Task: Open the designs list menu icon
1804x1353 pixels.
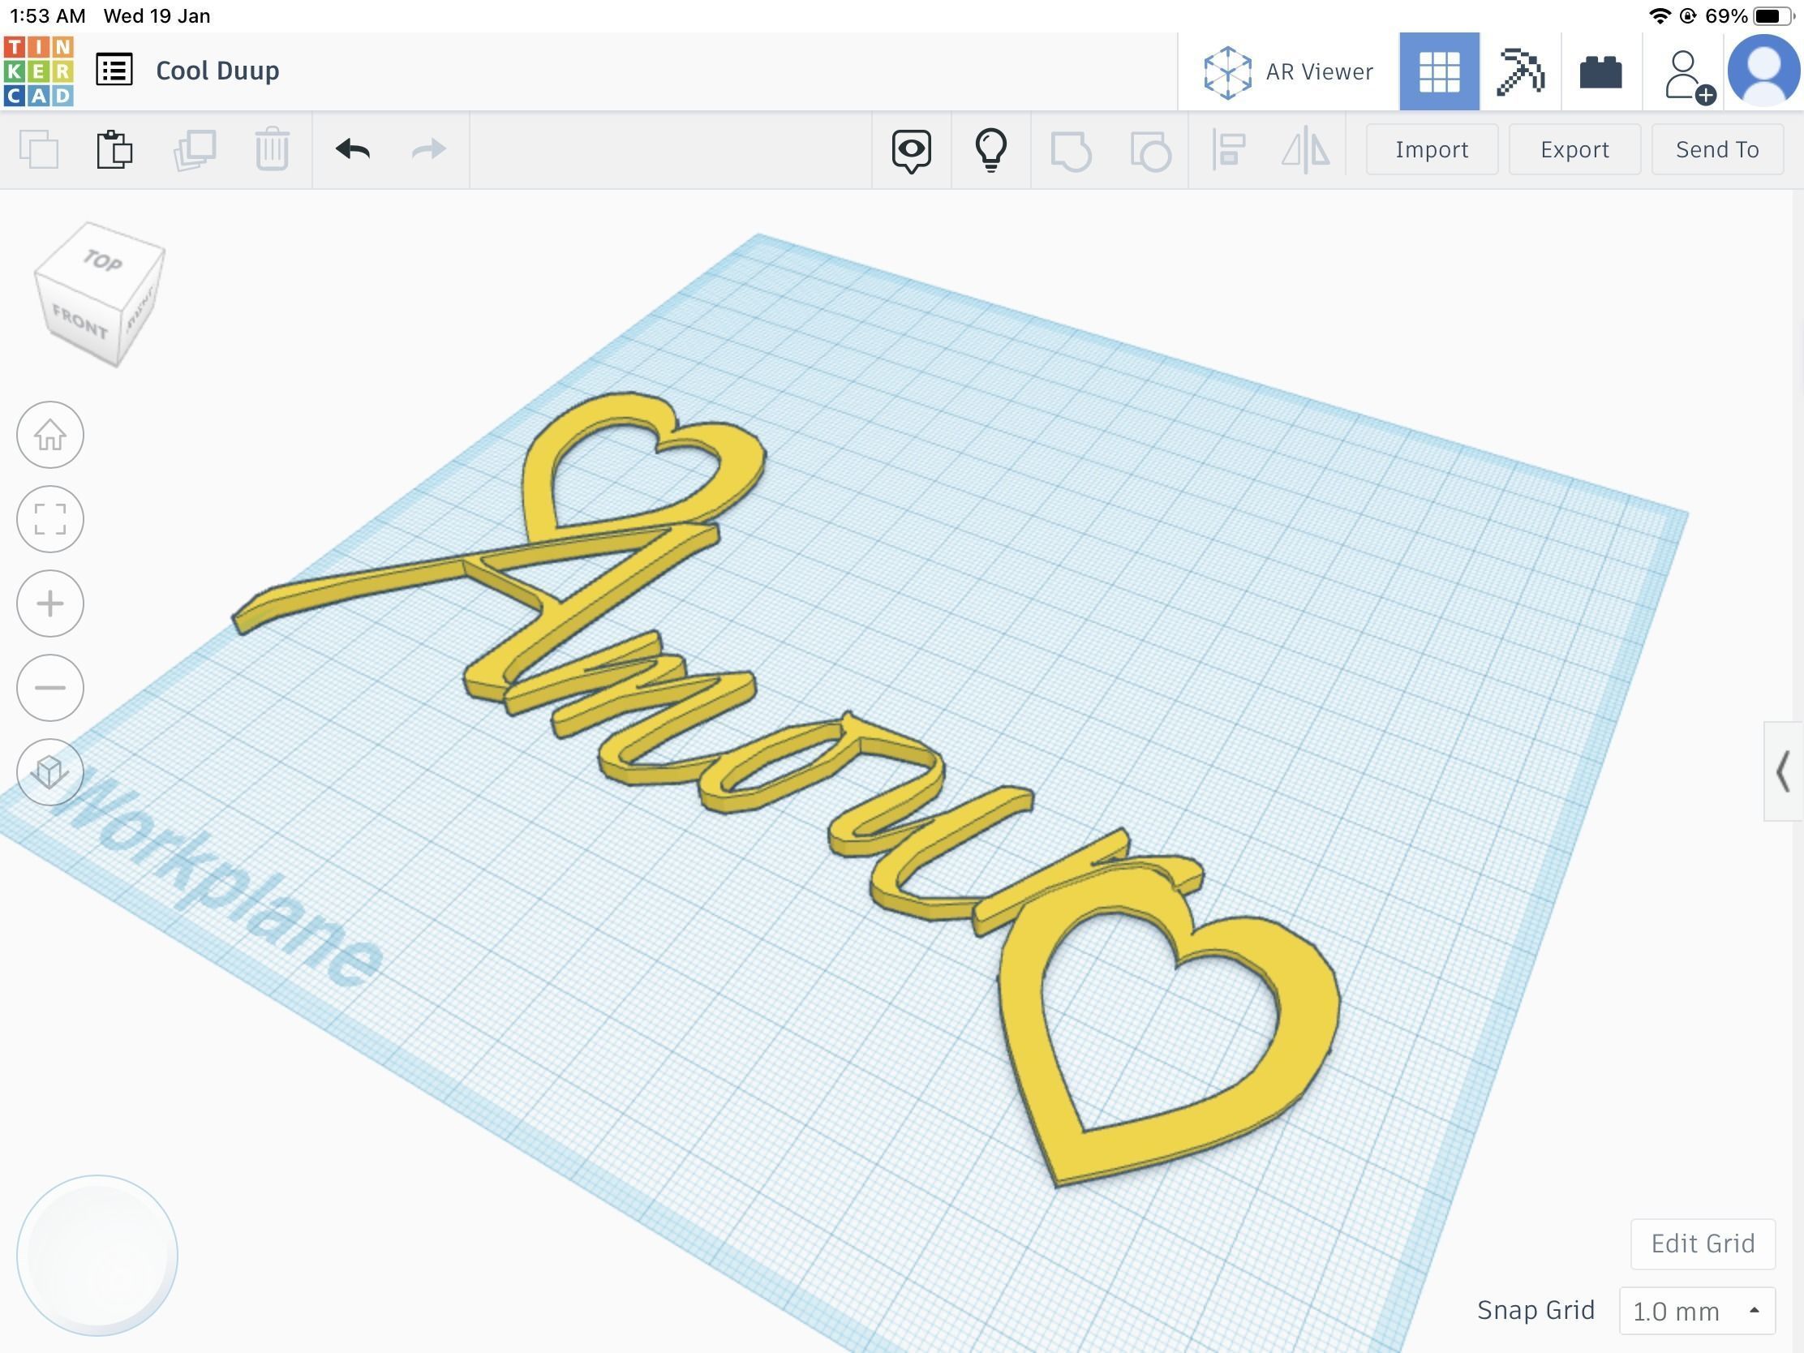Action: pos(114,70)
